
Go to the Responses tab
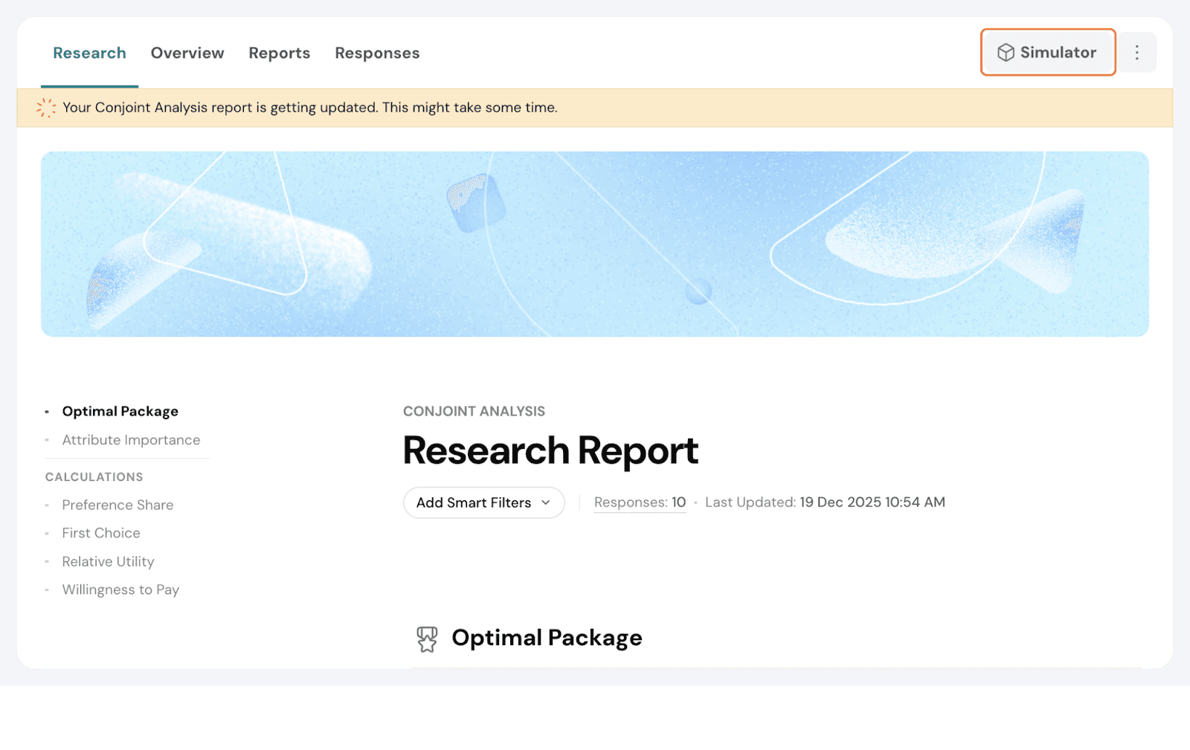[377, 54]
